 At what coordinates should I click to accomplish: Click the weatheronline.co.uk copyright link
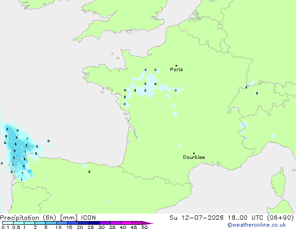pyautogui.click(x=257, y=225)
